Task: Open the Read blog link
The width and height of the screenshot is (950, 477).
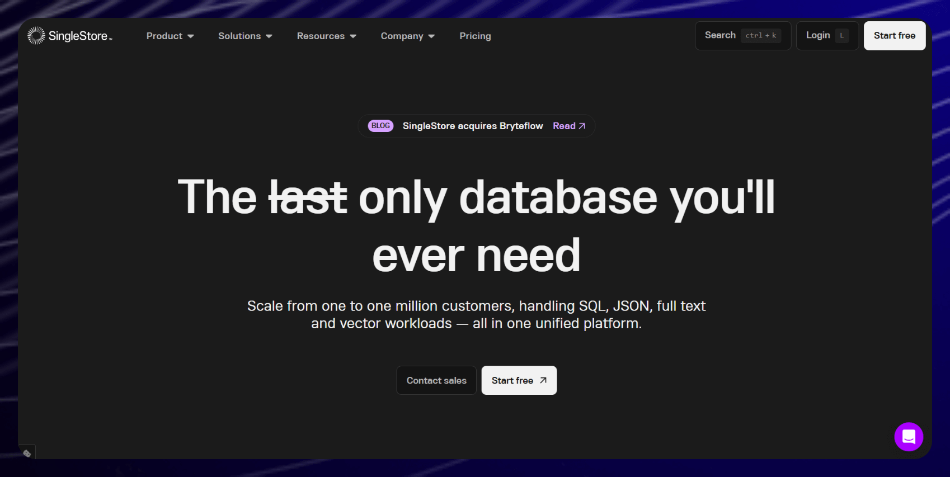Action: [x=569, y=126]
